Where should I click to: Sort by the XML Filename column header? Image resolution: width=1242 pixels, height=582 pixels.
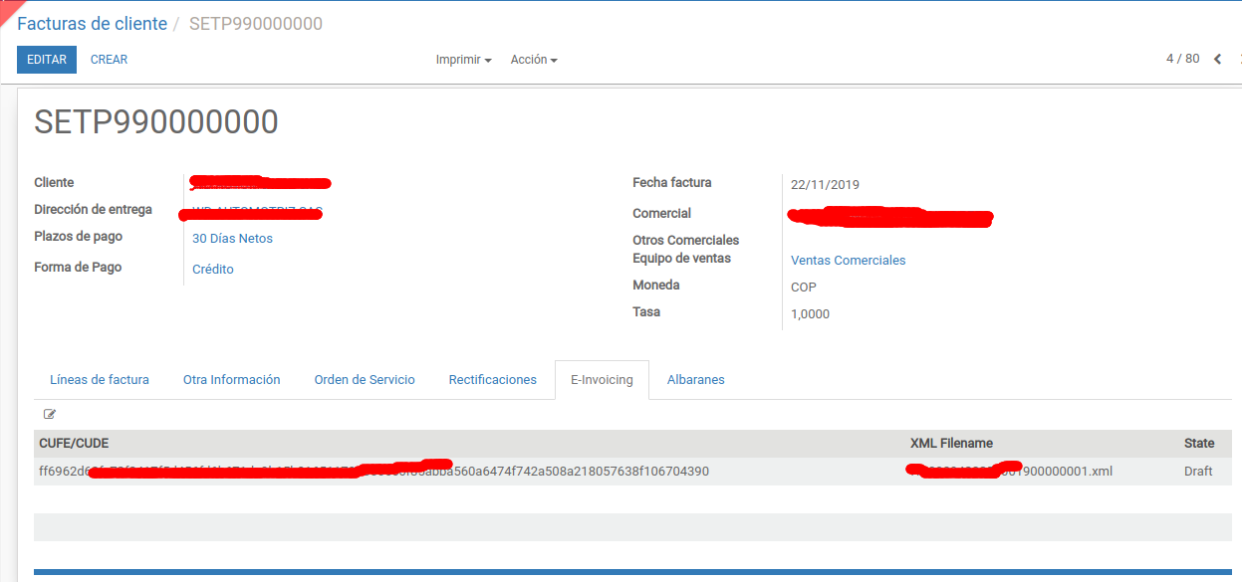(951, 444)
